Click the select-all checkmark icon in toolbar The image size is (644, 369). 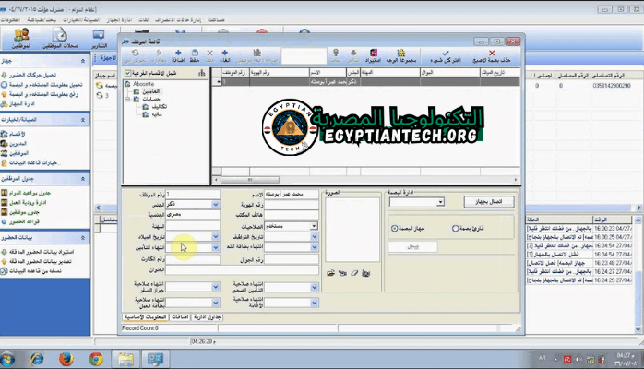pyautogui.click(x=446, y=53)
